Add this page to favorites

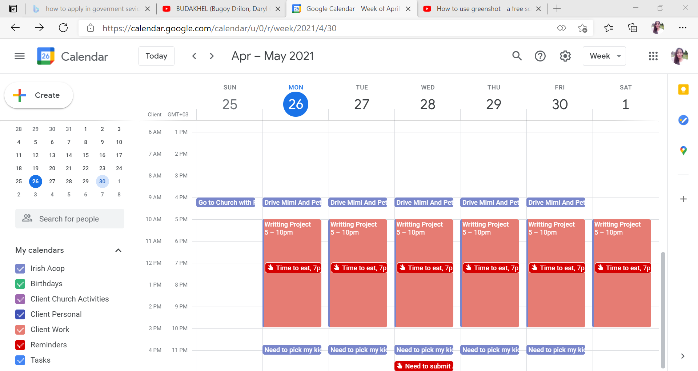point(582,28)
